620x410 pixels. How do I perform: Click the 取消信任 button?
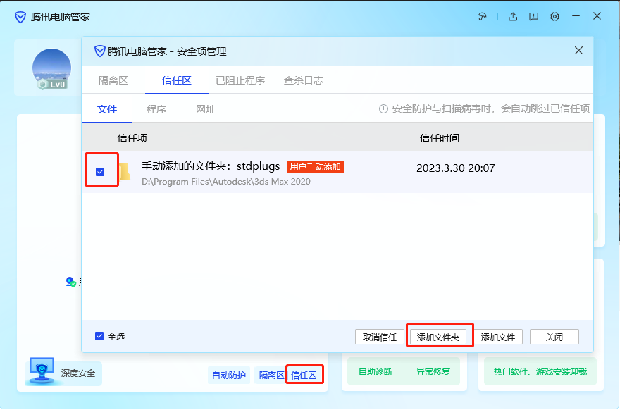379,337
